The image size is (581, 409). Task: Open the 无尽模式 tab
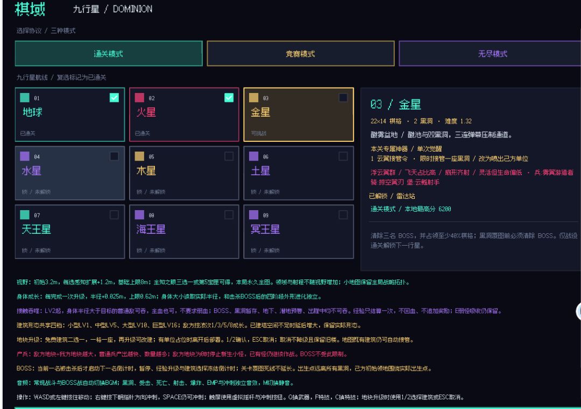point(490,54)
